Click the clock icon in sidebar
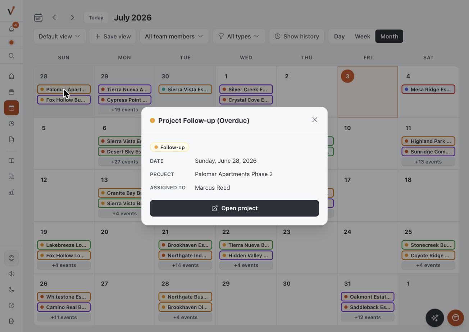The width and height of the screenshot is (469, 332). pos(12,124)
